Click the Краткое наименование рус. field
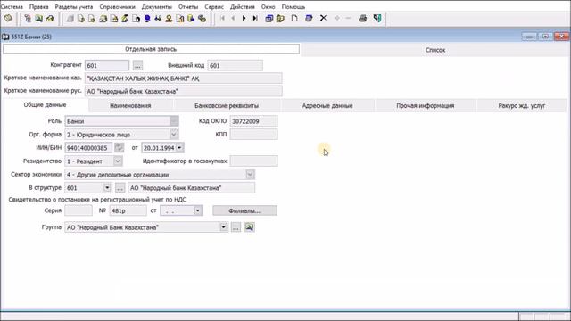The height and width of the screenshot is (321, 571). (x=183, y=91)
